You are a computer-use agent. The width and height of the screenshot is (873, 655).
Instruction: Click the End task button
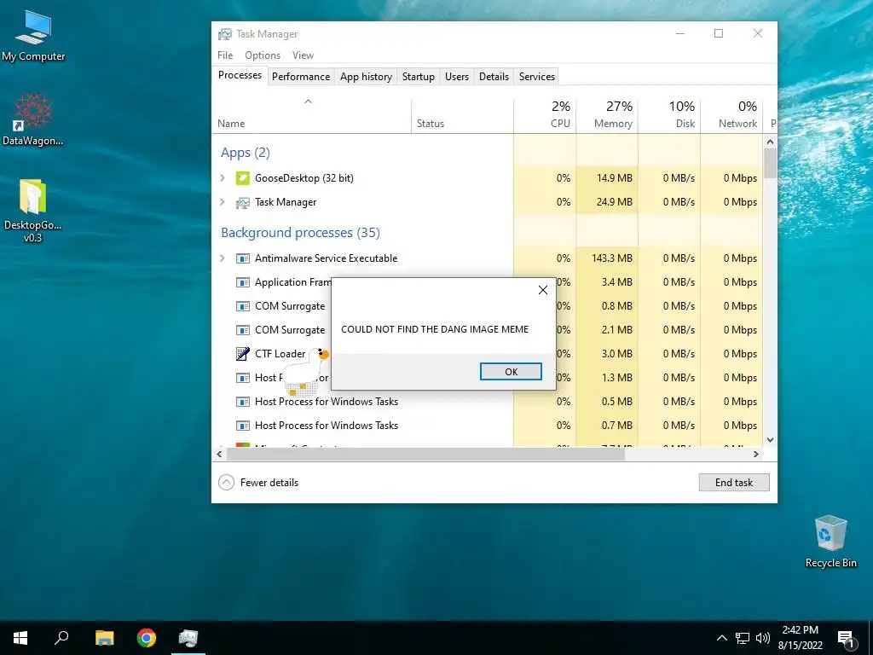pos(734,483)
